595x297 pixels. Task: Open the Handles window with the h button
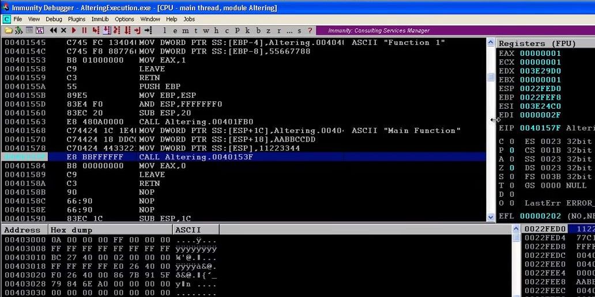pos(216,31)
